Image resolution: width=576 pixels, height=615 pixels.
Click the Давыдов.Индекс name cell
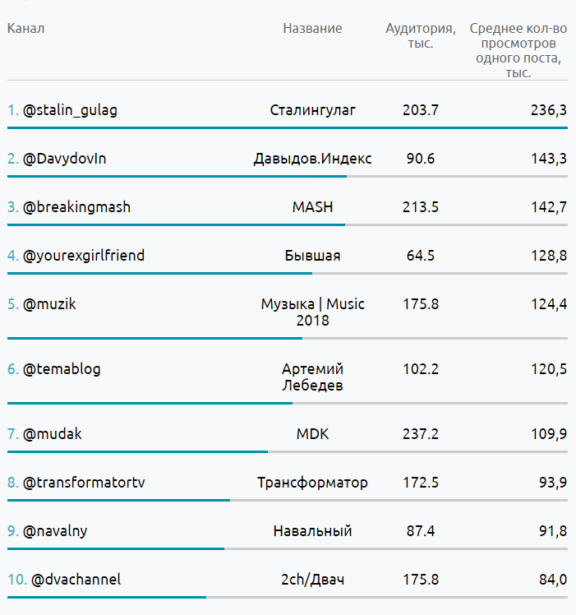(x=312, y=159)
